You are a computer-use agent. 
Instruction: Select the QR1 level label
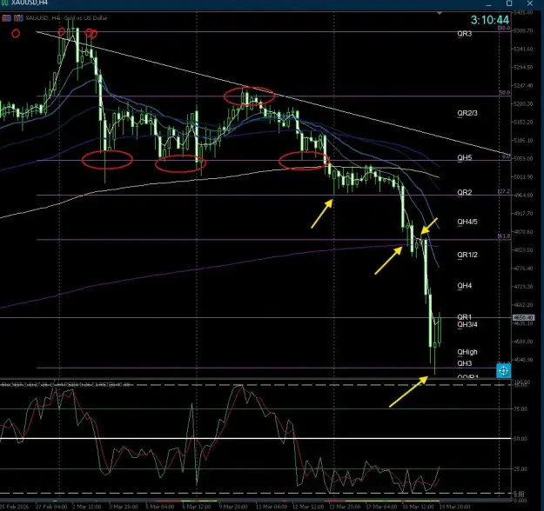point(464,316)
